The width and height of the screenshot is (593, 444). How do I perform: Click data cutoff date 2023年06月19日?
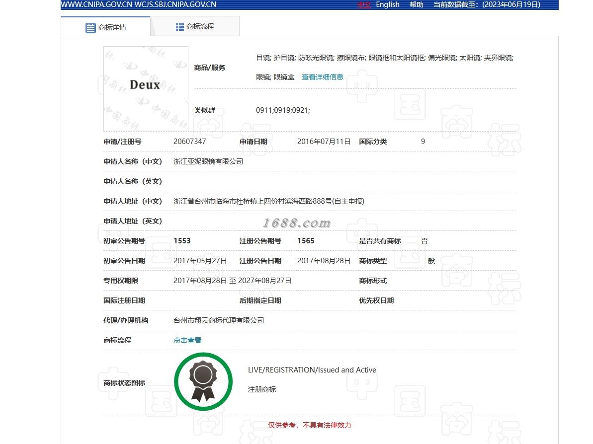511,4
